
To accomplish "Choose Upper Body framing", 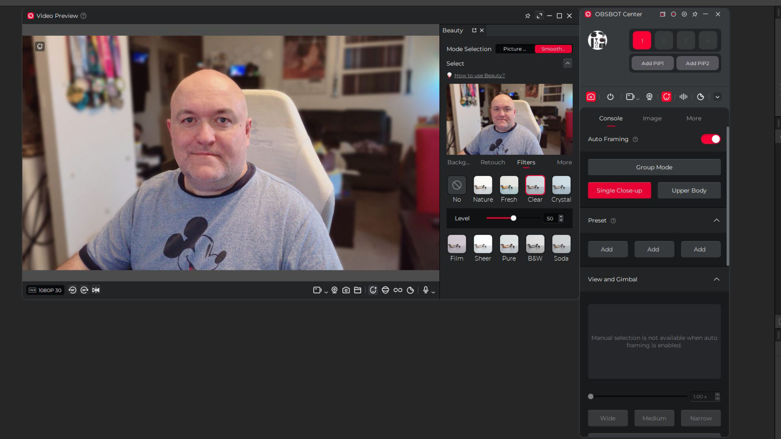I will pyautogui.click(x=689, y=190).
